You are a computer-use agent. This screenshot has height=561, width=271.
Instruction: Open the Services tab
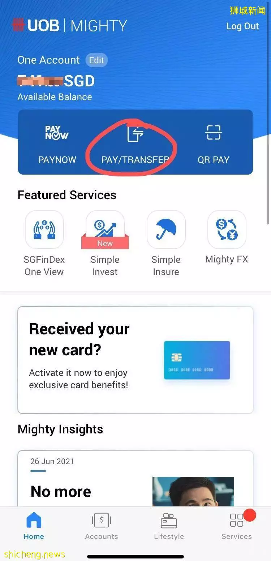point(237,526)
